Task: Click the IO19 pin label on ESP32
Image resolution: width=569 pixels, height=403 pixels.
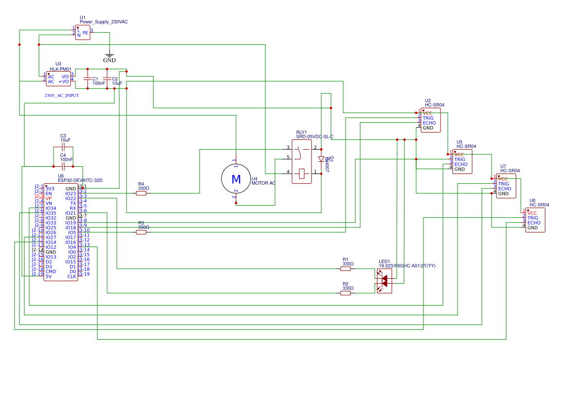Action: tap(71, 223)
